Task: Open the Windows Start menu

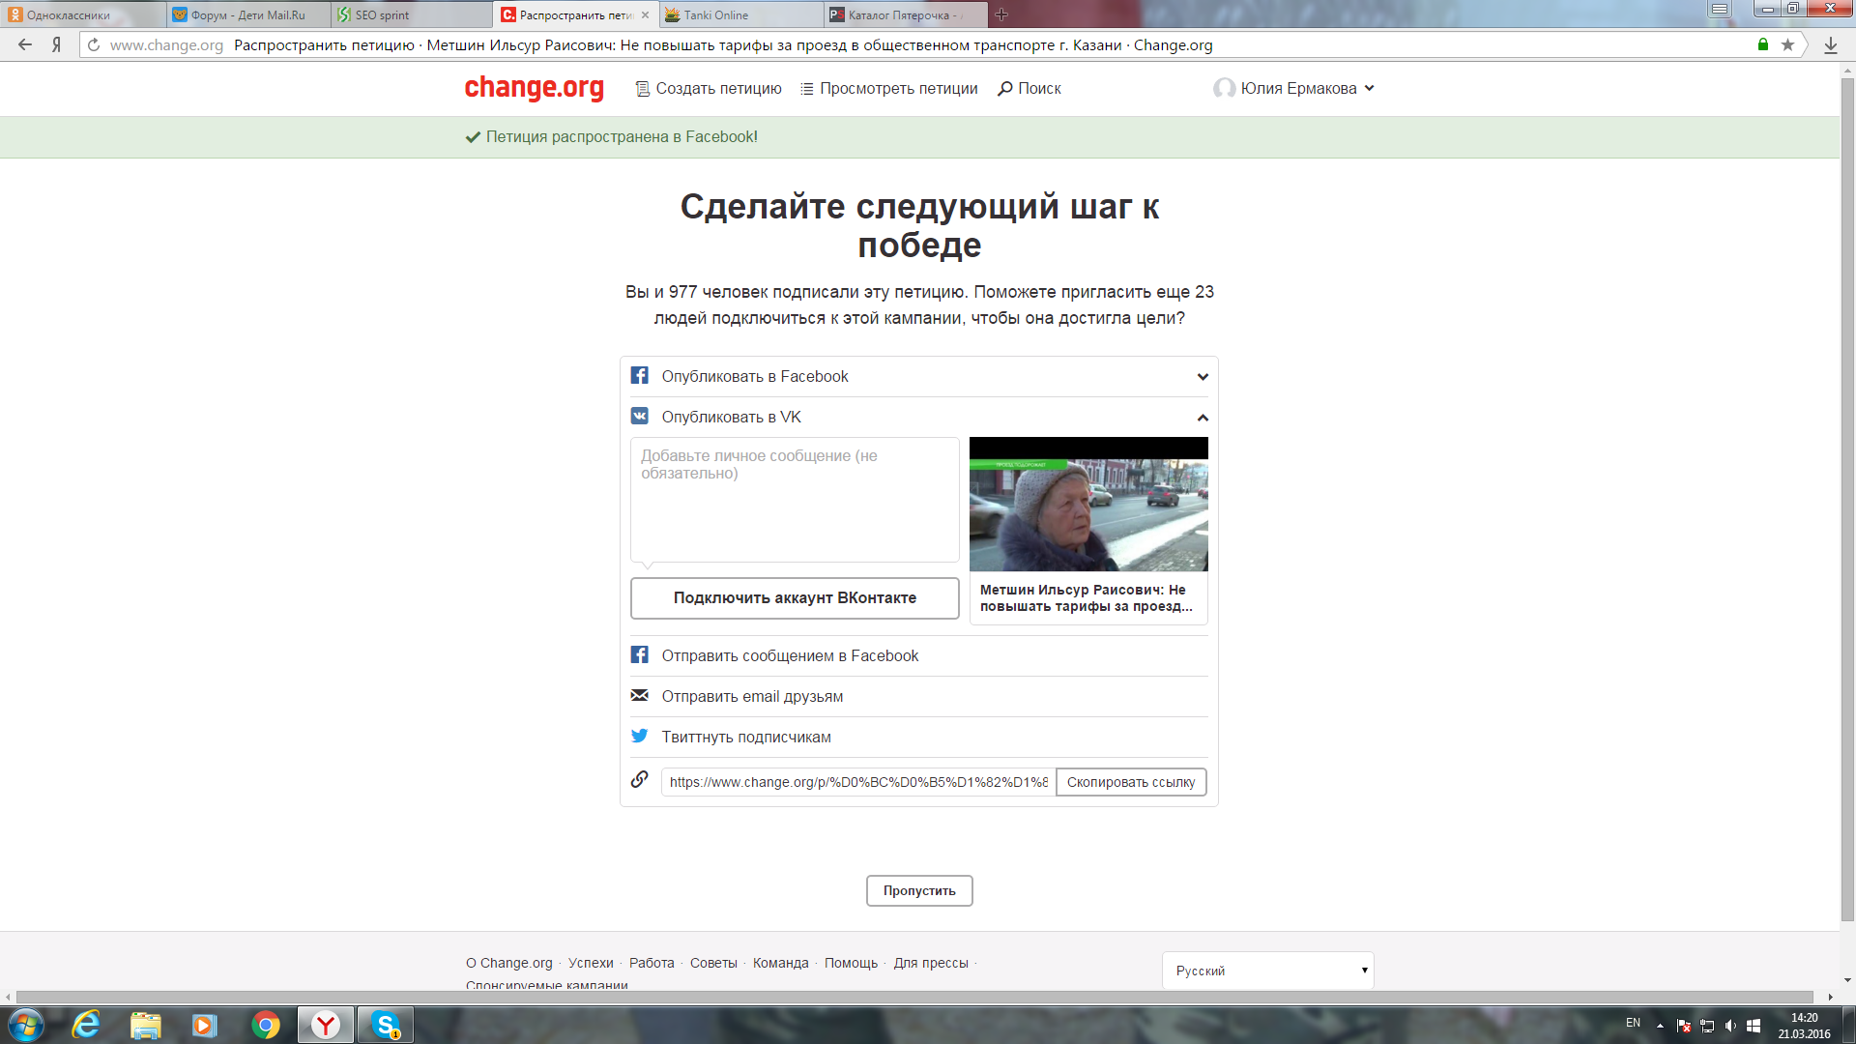Action: point(26,1025)
